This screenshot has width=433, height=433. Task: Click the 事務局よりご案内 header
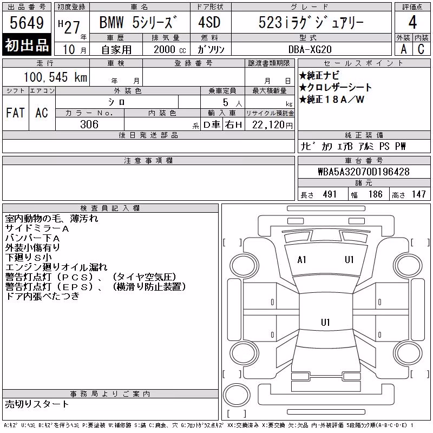coord(110,394)
